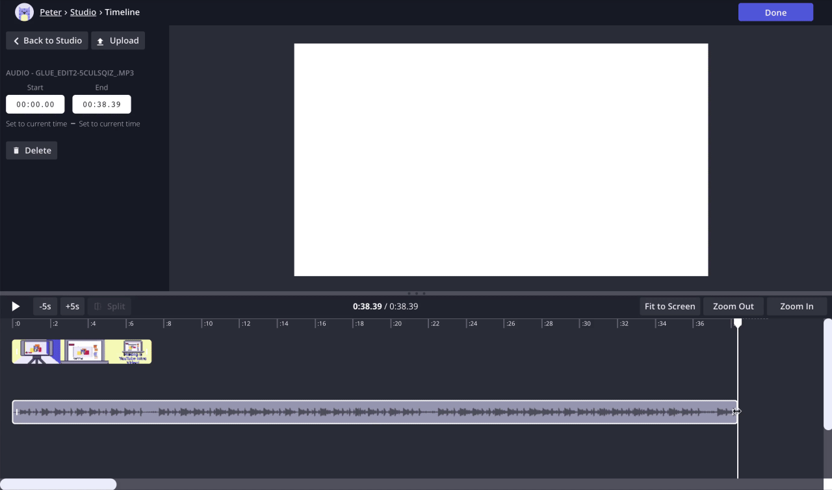
Task: Open the Peter breadcrumb link
Action: pyautogui.click(x=51, y=12)
